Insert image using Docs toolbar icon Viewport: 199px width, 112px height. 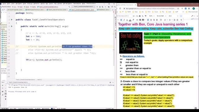point(143,20)
